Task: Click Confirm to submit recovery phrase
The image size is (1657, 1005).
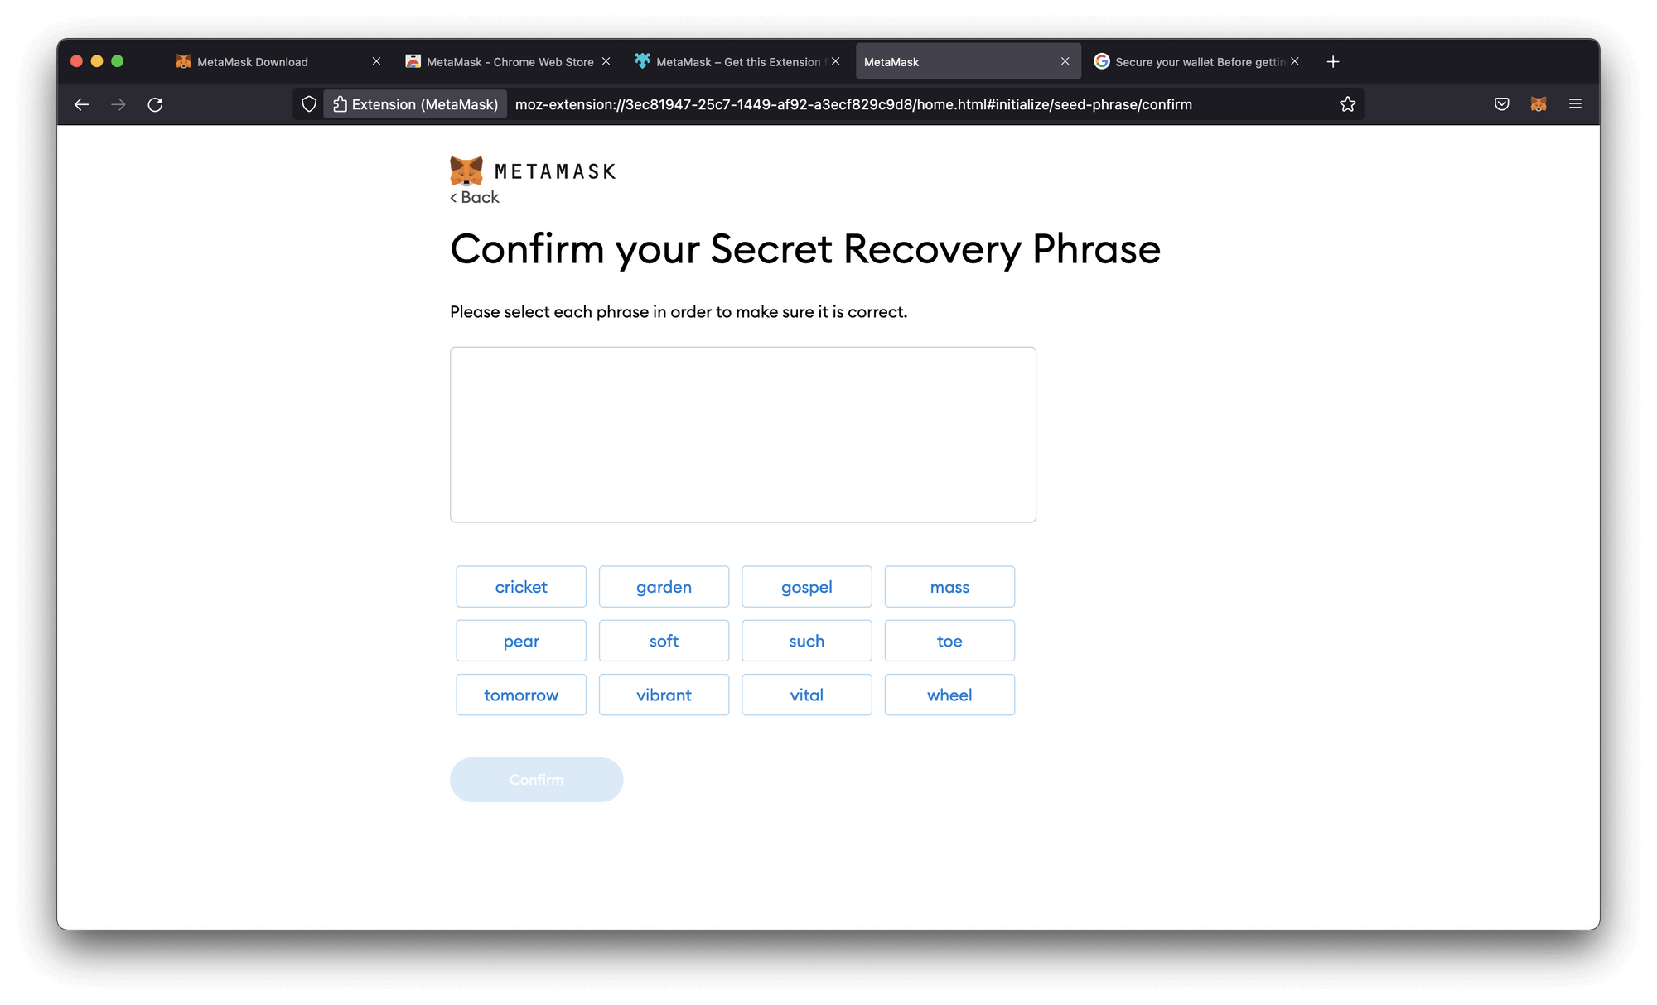Action: click(536, 779)
